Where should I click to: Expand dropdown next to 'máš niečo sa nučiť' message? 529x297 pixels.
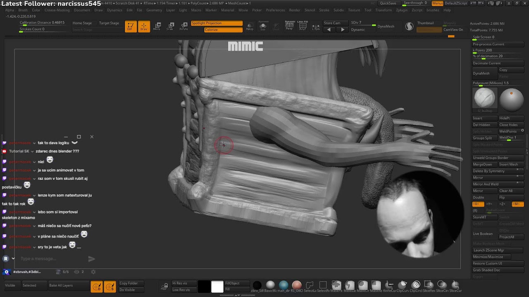pos(34,226)
